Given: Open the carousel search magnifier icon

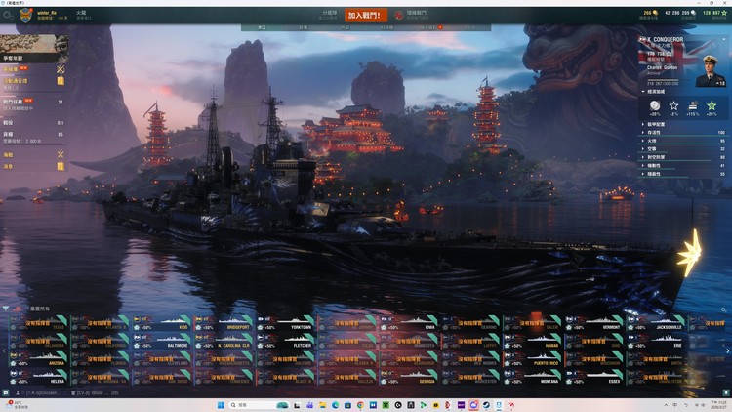Looking at the screenshot, I should 724,309.
